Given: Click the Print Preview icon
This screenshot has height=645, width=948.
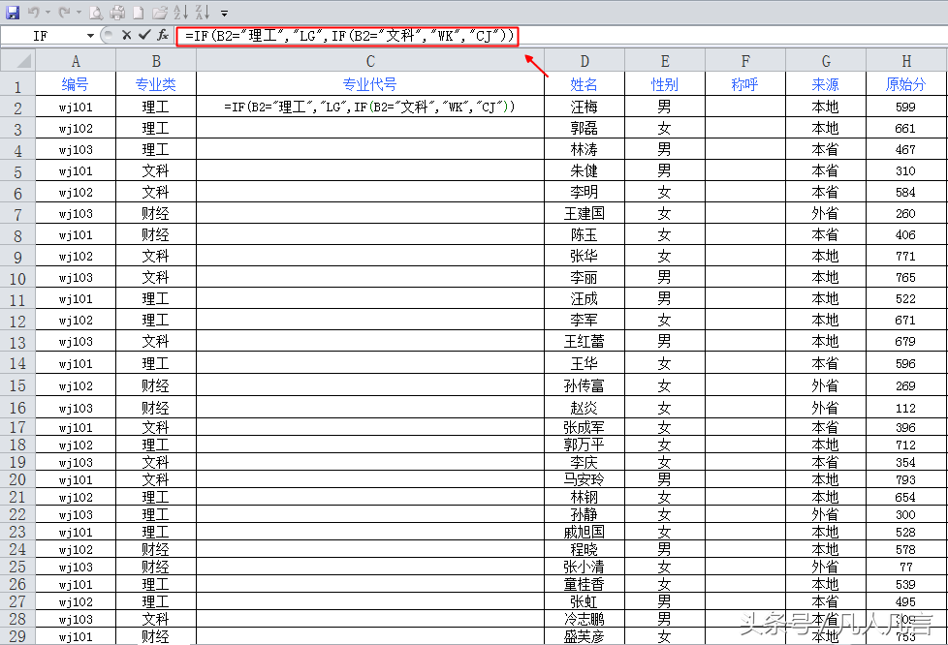Looking at the screenshot, I should (96, 12).
